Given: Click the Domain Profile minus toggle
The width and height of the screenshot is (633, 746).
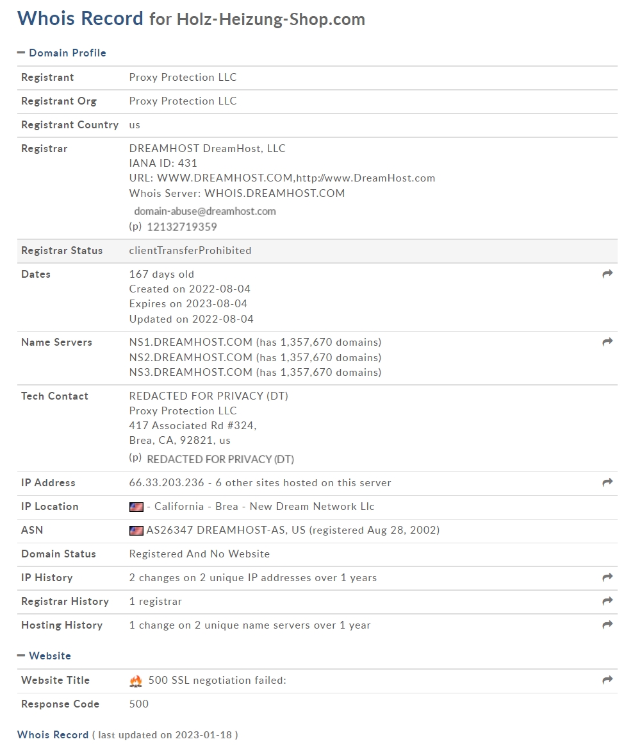Looking at the screenshot, I should tap(21, 53).
